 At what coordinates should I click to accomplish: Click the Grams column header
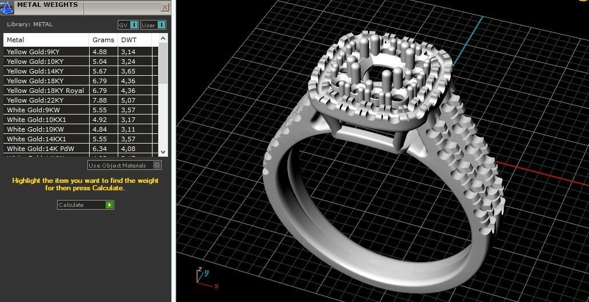tap(103, 40)
